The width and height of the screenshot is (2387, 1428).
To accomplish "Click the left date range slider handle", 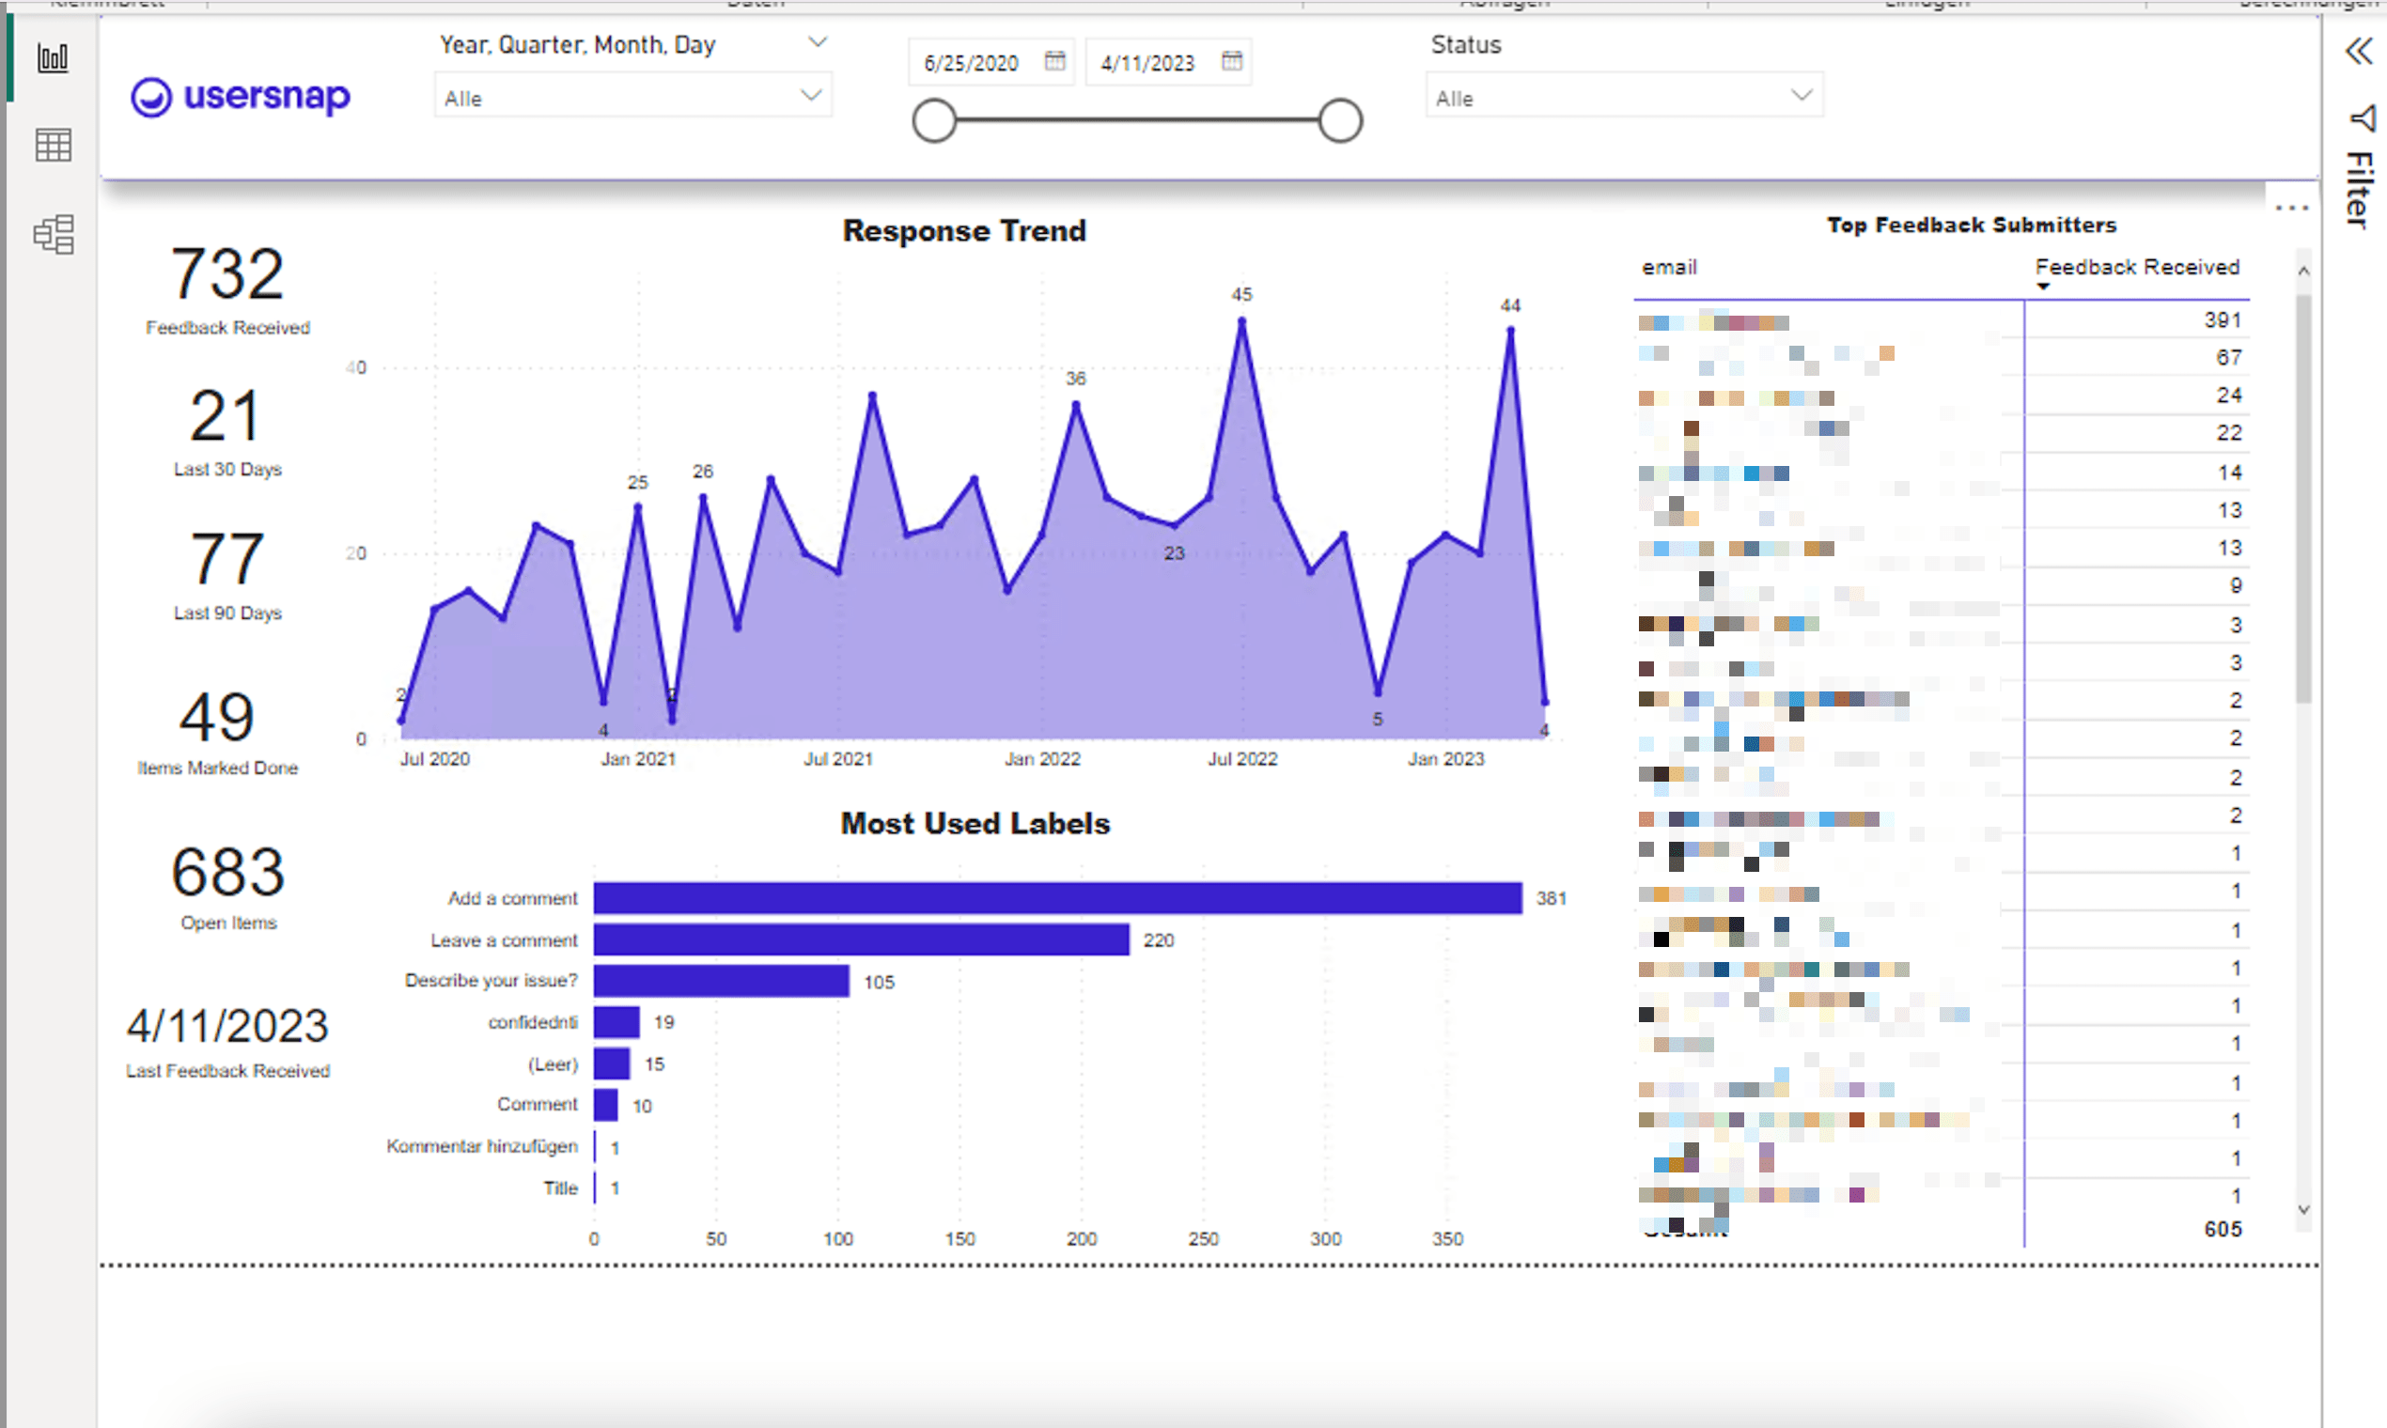I will (933, 121).
